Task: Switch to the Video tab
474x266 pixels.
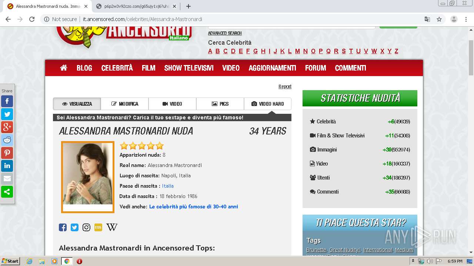Action: pyautogui.click(x=173, y=104)
